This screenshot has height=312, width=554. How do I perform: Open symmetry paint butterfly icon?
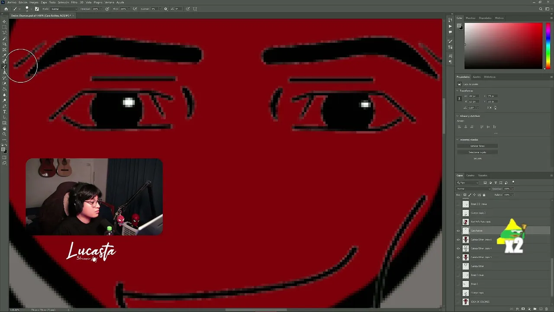195,9
